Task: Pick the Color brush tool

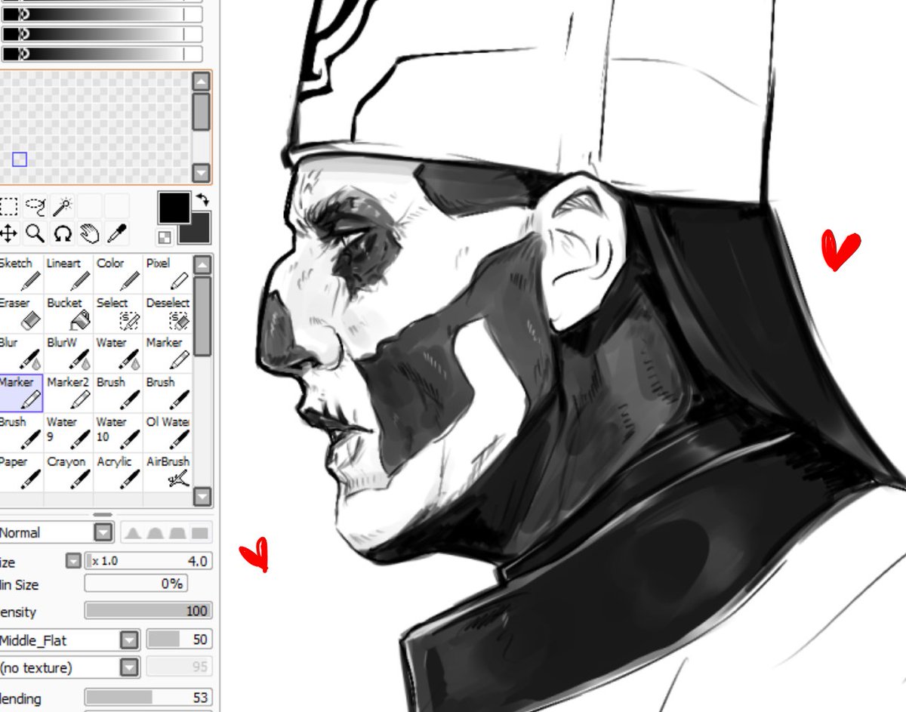Action: (117, 275)
